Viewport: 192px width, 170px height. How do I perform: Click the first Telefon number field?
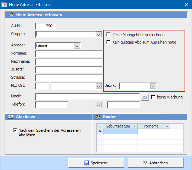click(x=52, y=105)
